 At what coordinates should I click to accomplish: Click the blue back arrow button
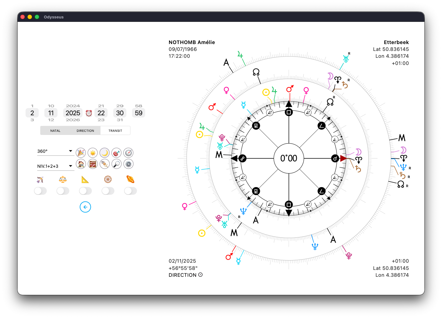coord(85,207)
